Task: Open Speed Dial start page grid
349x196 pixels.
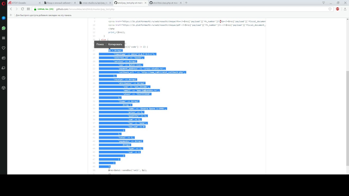Action: [28, 9]
